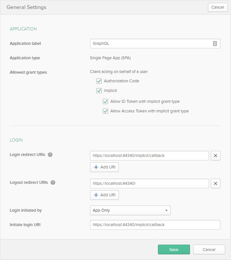Screen dimensions: 231x260
Task: Click the Initiate login URI field
Action: (x=155, y=225)
